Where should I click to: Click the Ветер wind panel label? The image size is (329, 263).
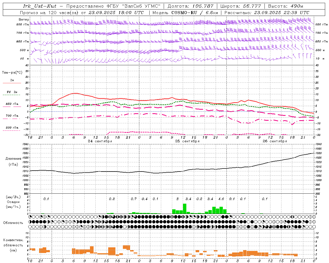24,20
